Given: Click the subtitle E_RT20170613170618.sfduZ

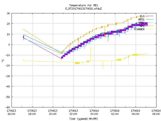Looking at the screenshot, I should tap(84, 9).
